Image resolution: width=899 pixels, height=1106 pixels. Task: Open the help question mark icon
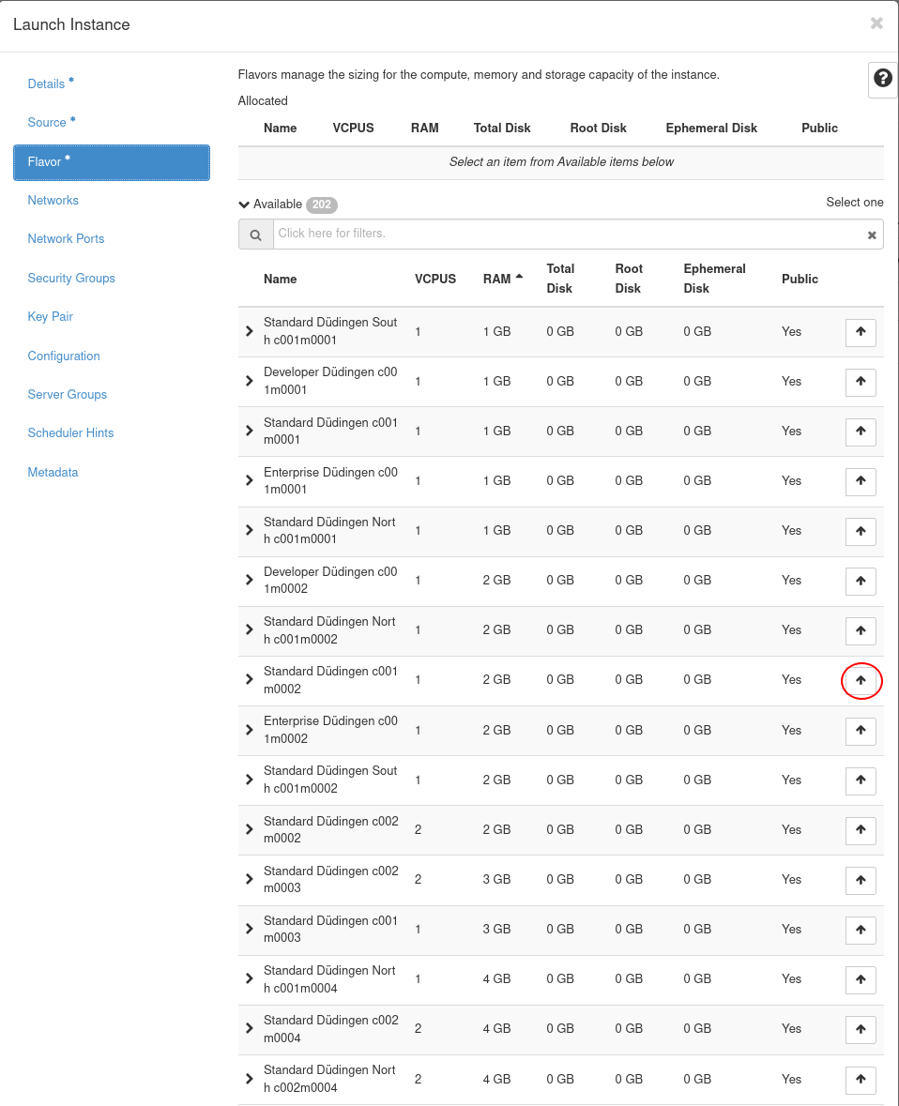(x=882, y=79)
